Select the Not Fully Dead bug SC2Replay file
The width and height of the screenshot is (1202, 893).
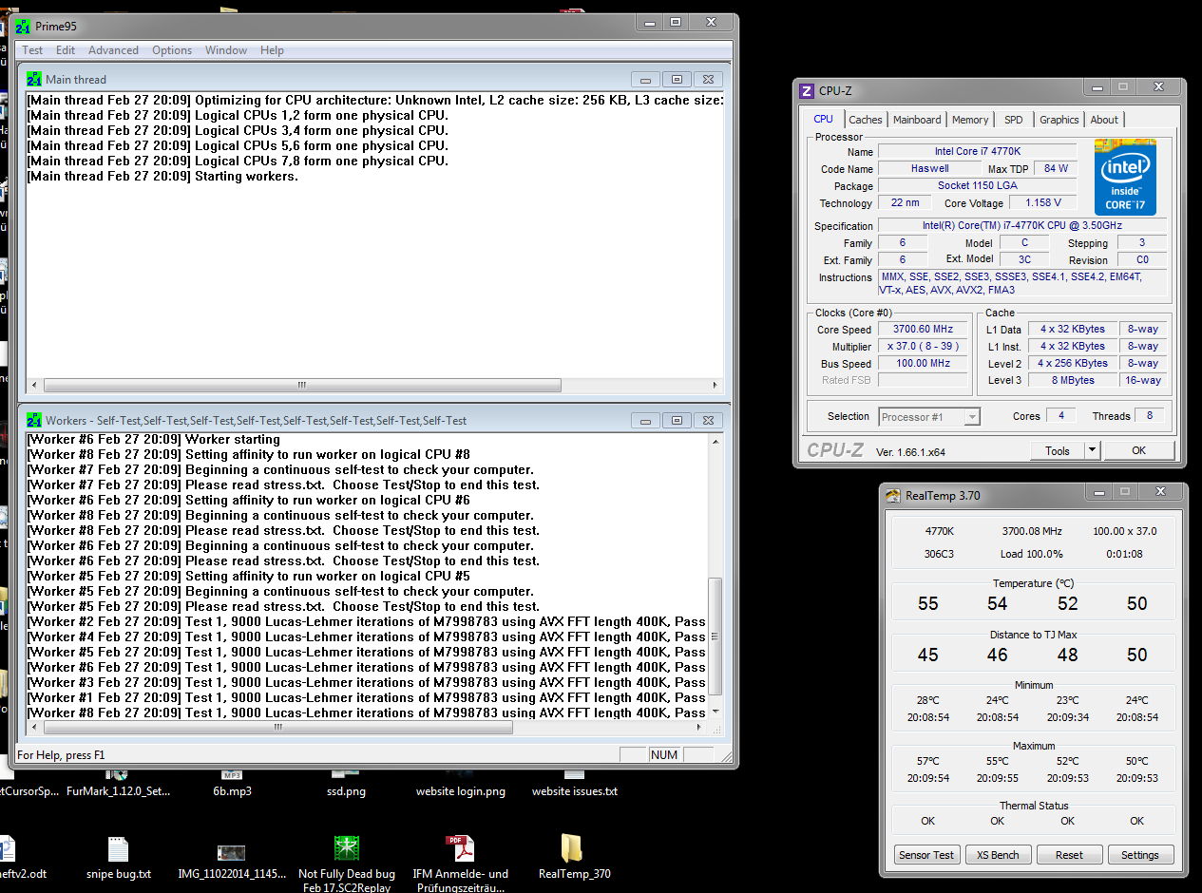tap(346, 864)
